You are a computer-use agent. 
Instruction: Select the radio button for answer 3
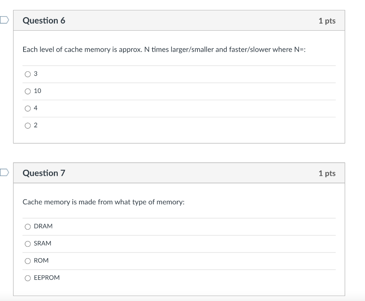(x=28, y=74)
